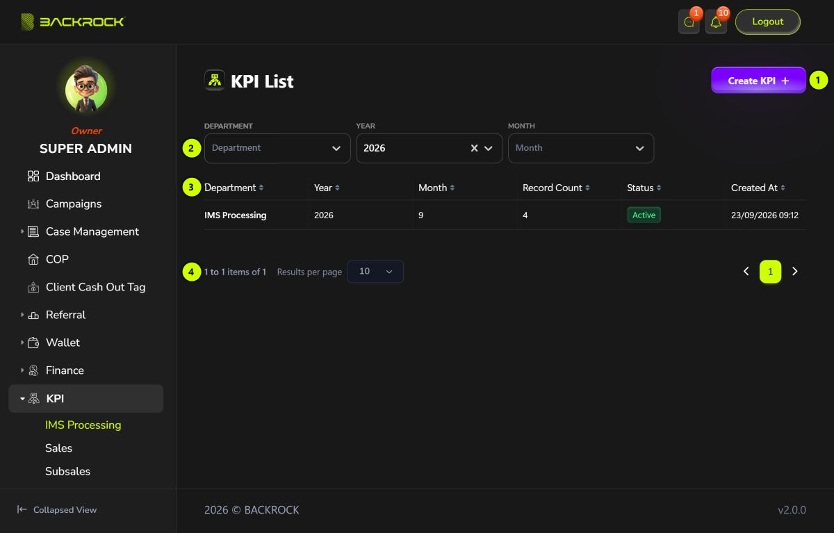Click the KPI List title icon
Screen dimensions: 834x533
[215, 81]
